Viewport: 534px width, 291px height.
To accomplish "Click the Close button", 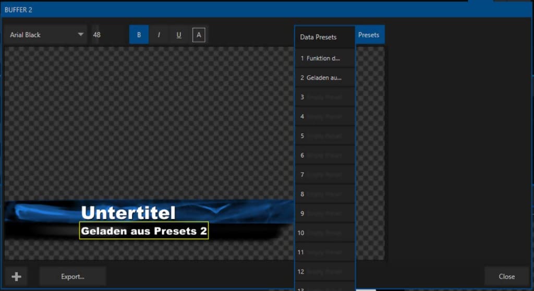I will [506, 276].
